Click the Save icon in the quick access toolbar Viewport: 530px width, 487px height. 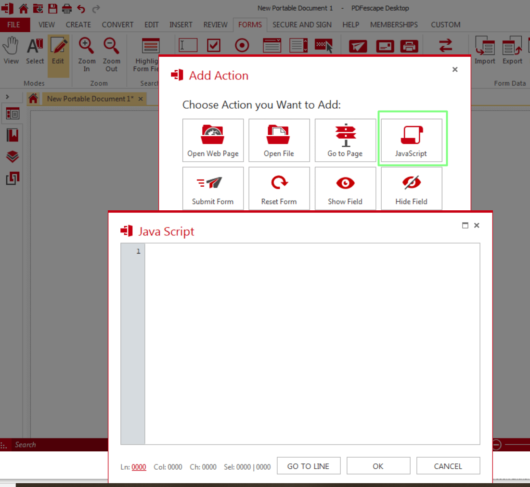[52, 8]
